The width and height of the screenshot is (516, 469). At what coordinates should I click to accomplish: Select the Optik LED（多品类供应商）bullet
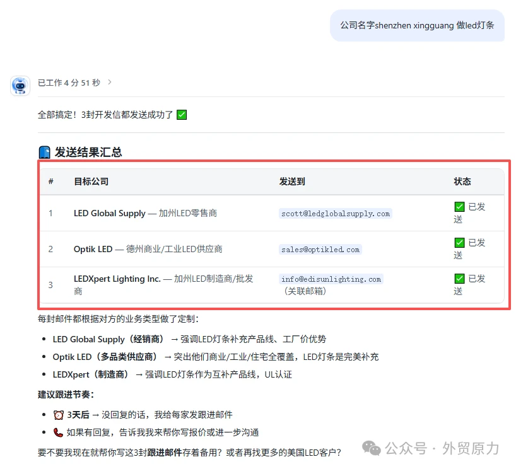[x=216, y=357]
